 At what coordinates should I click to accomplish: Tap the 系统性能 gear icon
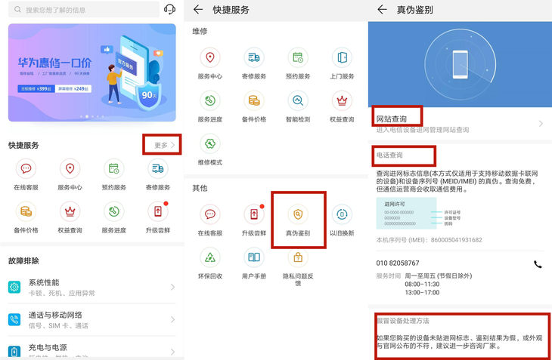[x=14, y=288]
